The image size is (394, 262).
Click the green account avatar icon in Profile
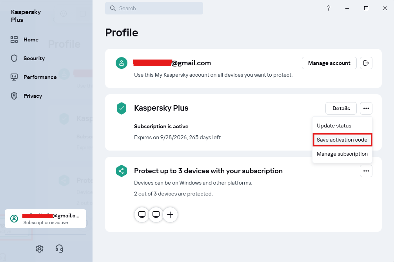tap(122, 63)
